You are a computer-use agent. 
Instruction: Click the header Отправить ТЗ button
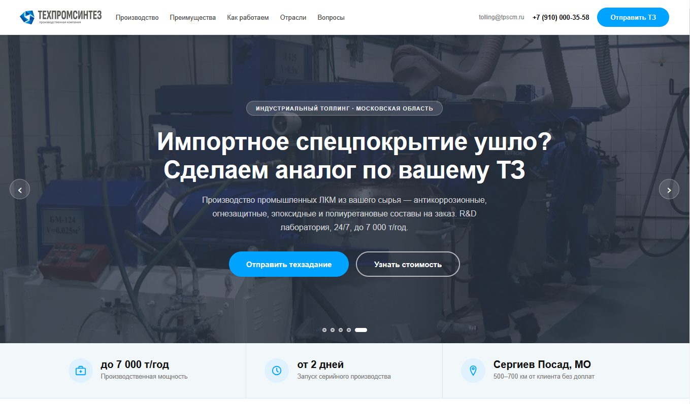tap(633, 17)
